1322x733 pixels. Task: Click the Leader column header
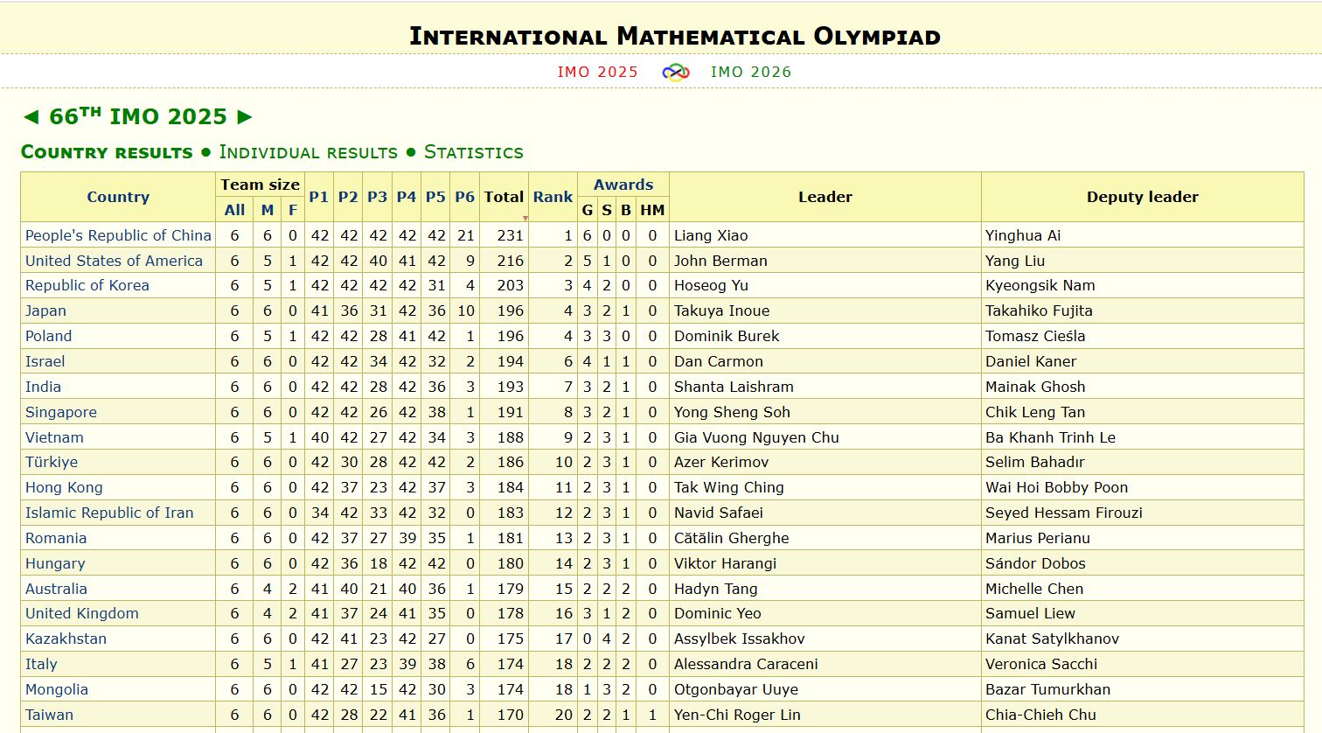825,197
